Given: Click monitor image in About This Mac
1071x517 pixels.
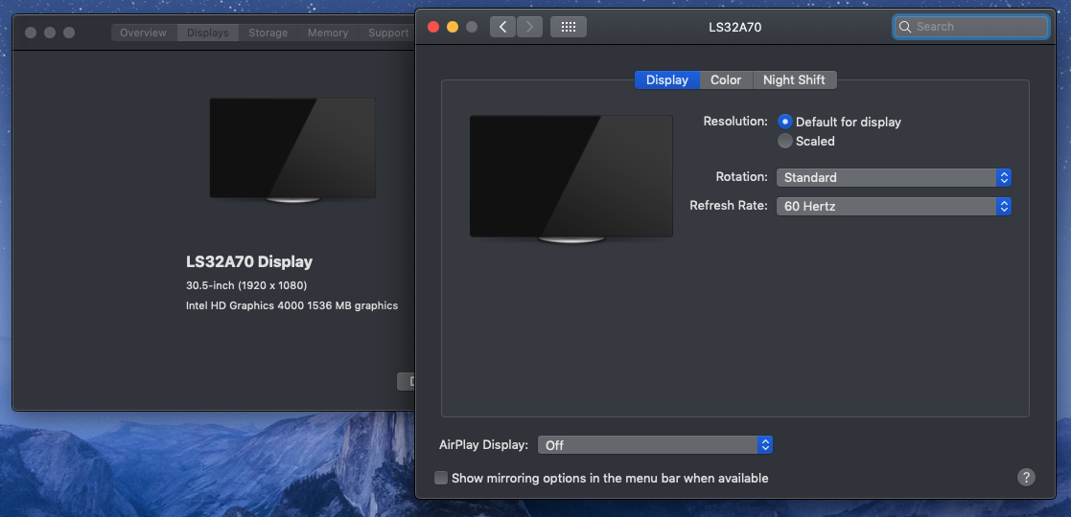Looking at the screenshot, I should pos(292,150).
